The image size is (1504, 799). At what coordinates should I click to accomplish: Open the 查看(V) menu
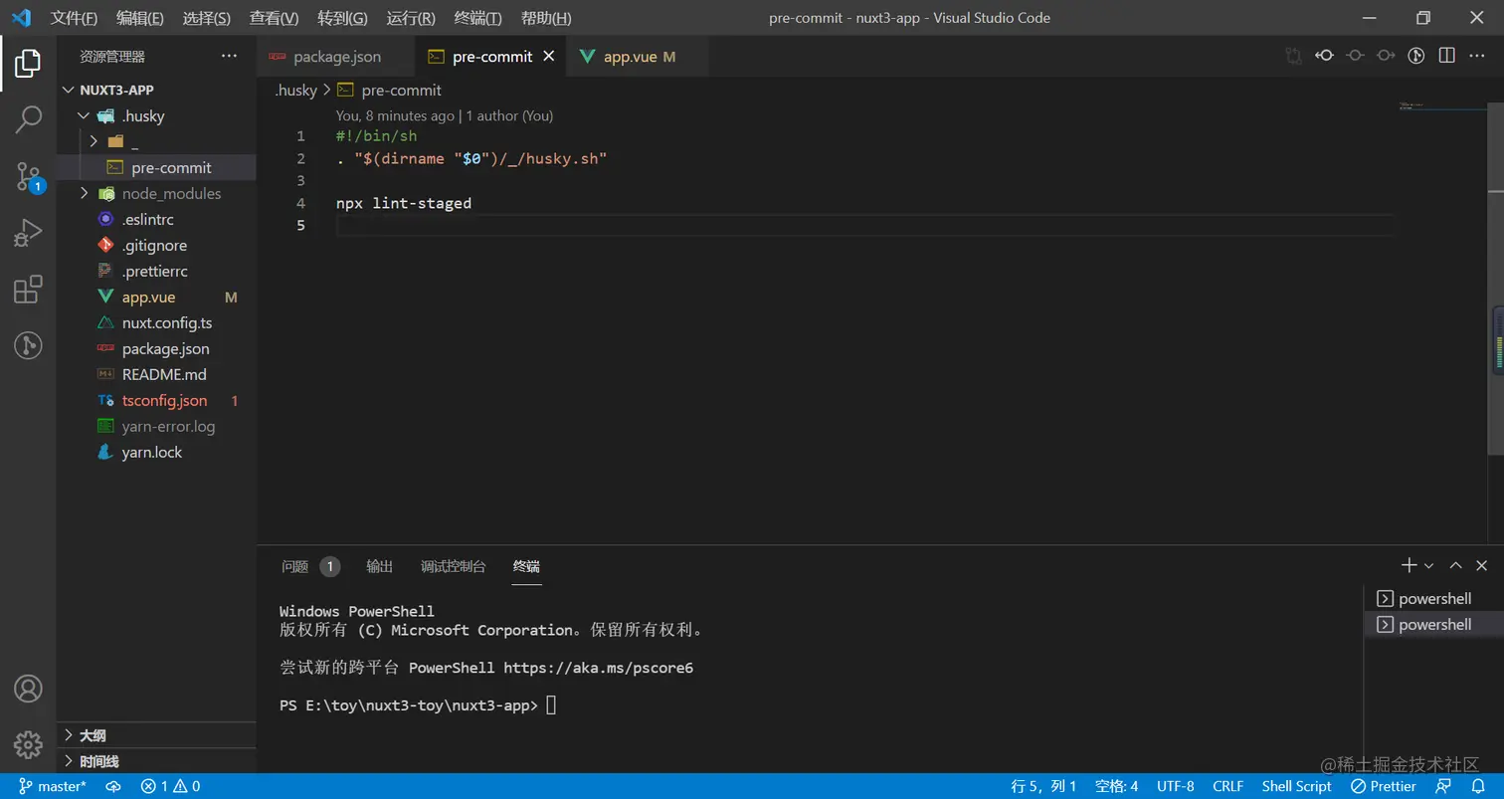click(x=275, y=18)
